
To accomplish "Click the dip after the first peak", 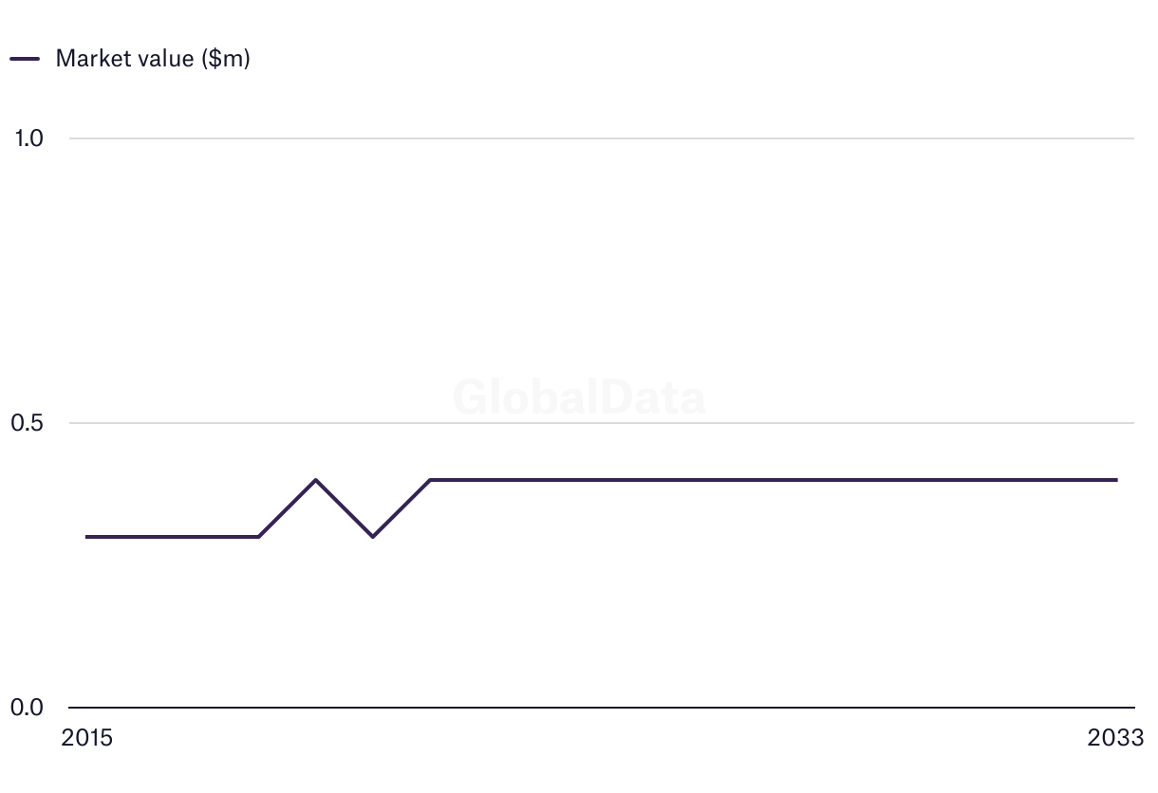I will [x=373, y=537].
